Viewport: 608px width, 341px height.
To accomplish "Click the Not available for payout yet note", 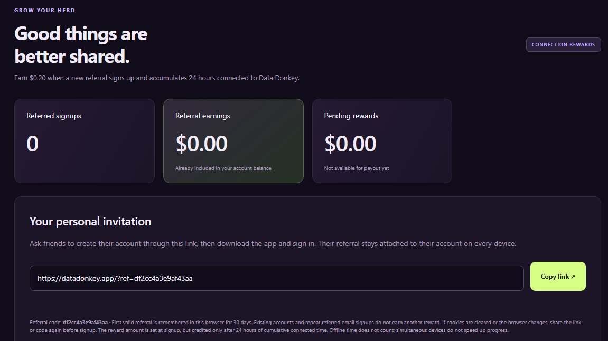I will (357, 168).
